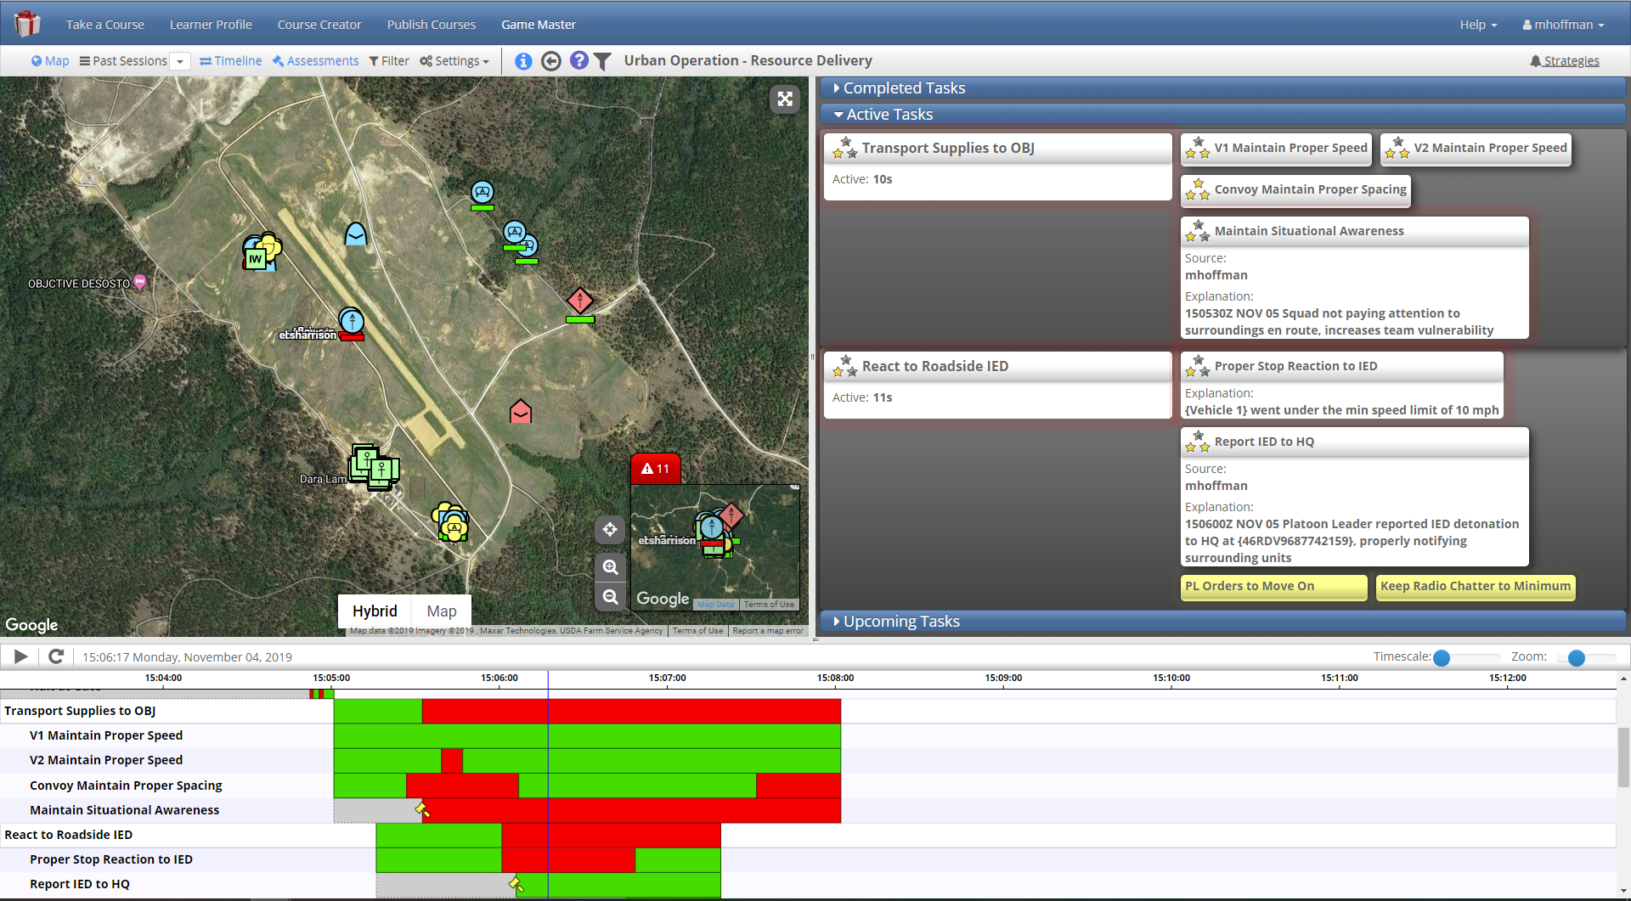Click the light blue arch map marker
1631x901 pixels.
[356, 234]
